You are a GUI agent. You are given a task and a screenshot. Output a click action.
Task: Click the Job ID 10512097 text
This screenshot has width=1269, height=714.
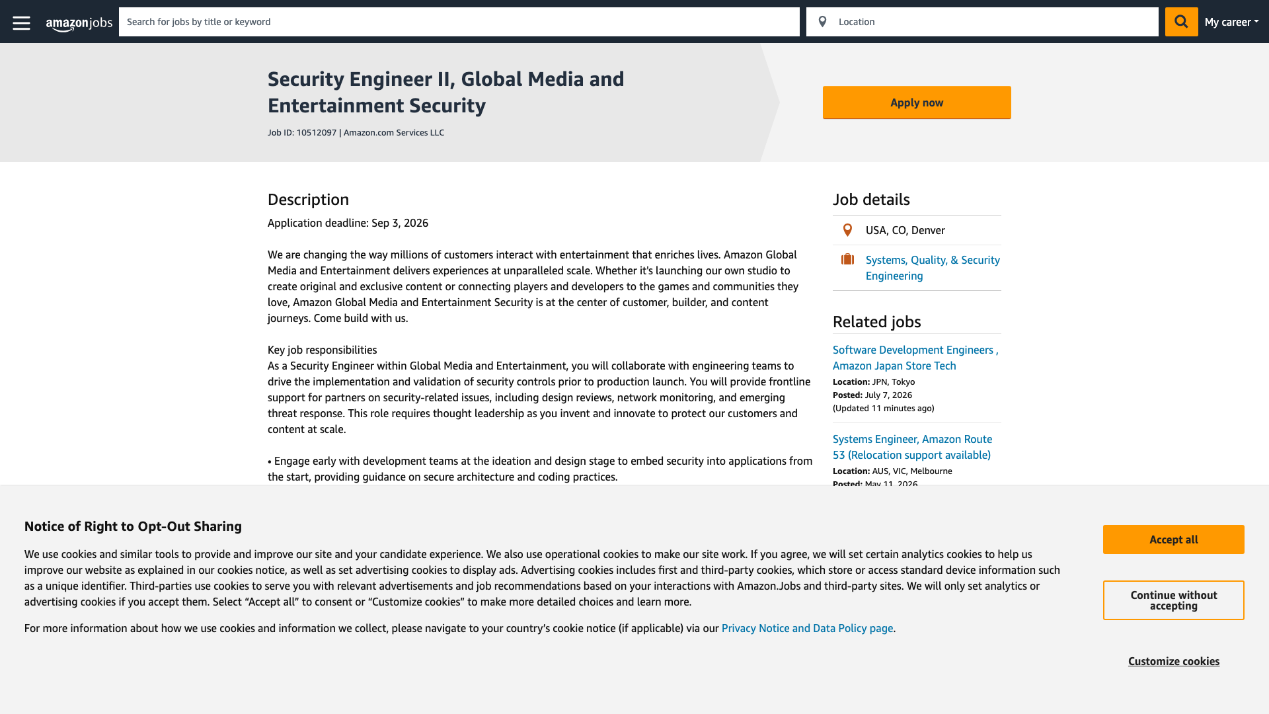pyautogui.click(x=302, y=132)
